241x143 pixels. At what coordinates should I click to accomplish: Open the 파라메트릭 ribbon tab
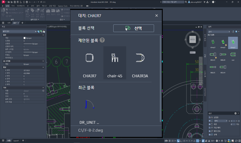21,6
